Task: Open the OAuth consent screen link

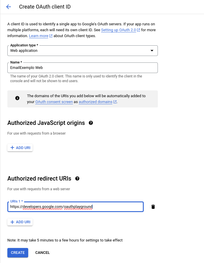Action: coord(54,102)
